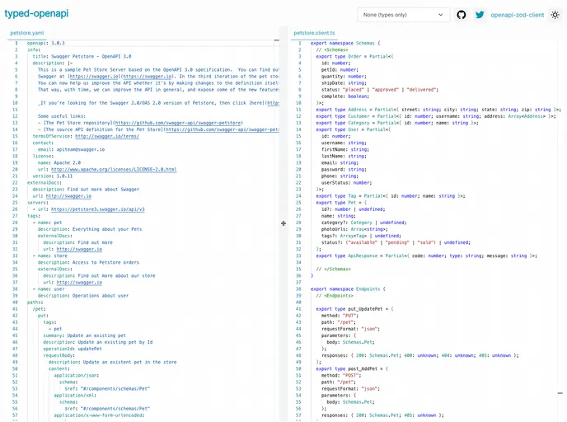Open the petstore3.swagger.io/api/v3 server url
Viewport: 567px width, 422px height.
(97, 209)
